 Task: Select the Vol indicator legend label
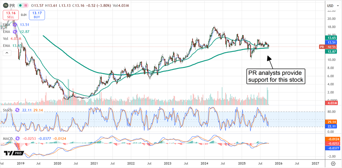coord(5,39)
